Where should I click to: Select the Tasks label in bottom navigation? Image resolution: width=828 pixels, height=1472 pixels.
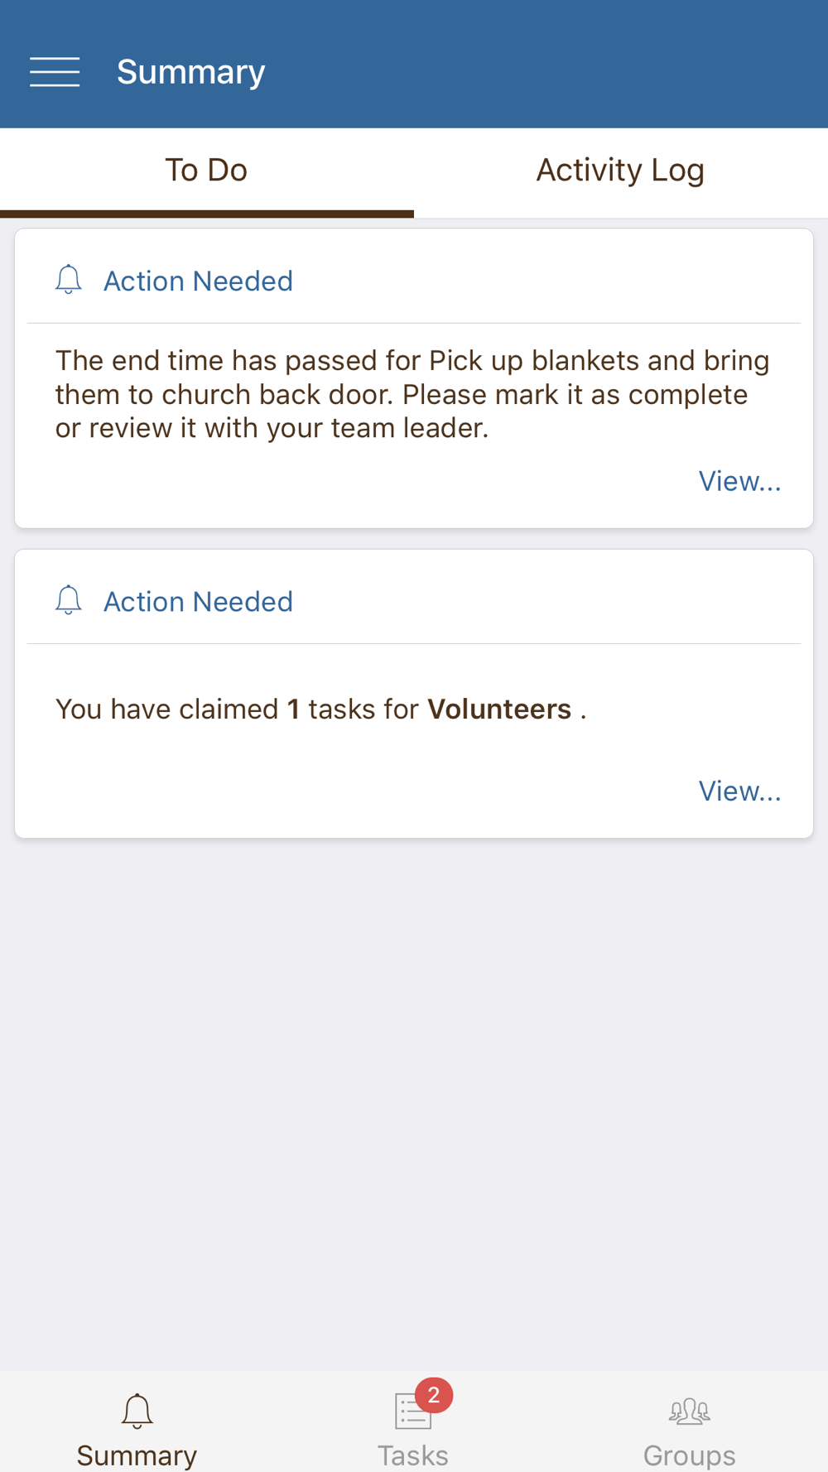click(x=412, y=1455)
